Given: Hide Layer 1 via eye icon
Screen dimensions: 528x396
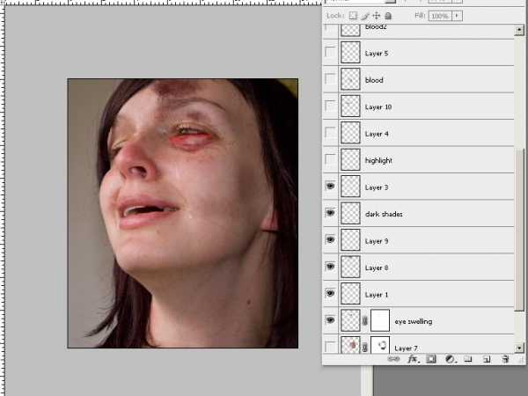Looking at the screenshot, I should click(x=330, y=293).
